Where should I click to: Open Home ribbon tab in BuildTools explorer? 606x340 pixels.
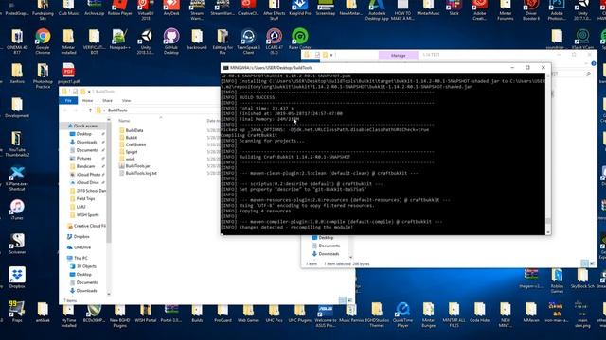(x=87, y=101)
